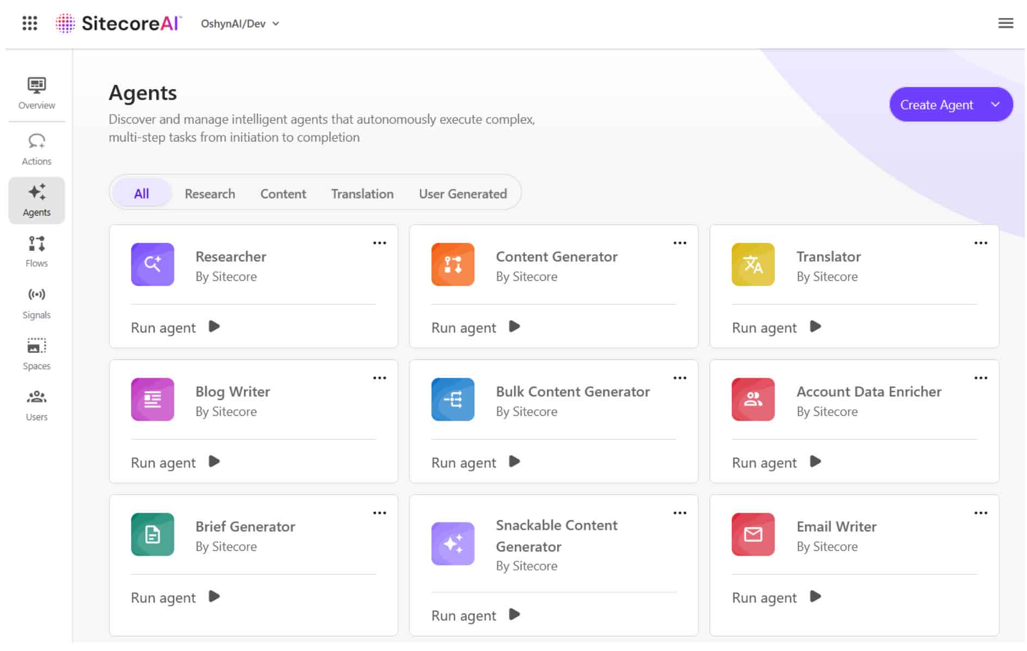Image resolution: width=1027 pixels, height=651 pixels.
Task: Select Agents in the sidebar
Action: click(x=36, y=200)
